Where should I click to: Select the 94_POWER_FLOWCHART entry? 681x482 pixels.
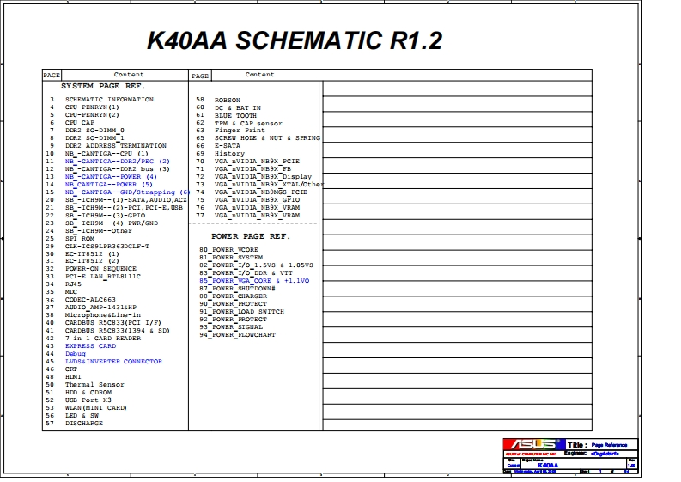click(x=238, y=335)
